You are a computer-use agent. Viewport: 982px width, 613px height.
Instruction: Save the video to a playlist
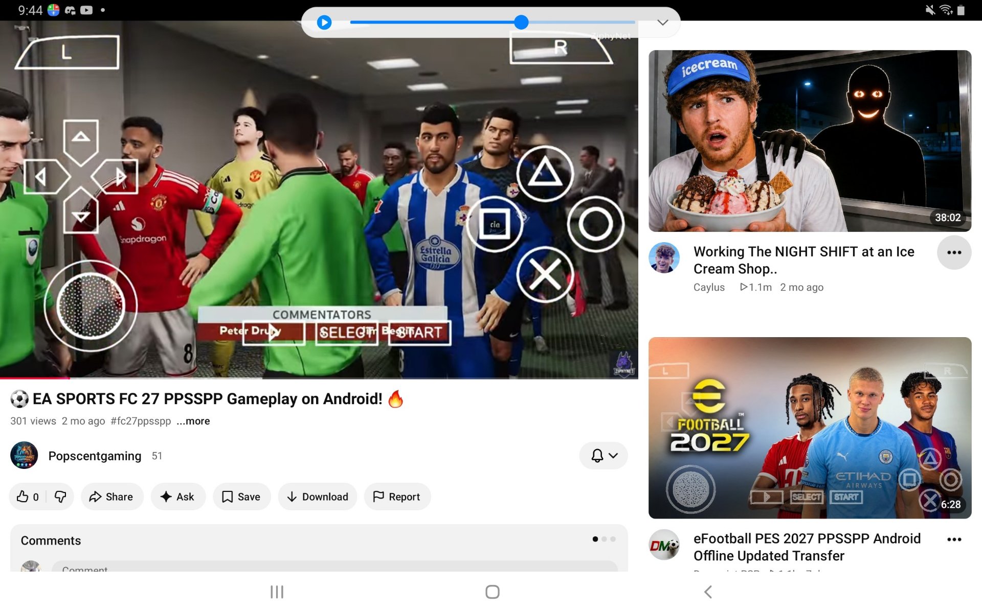point(241,497)
